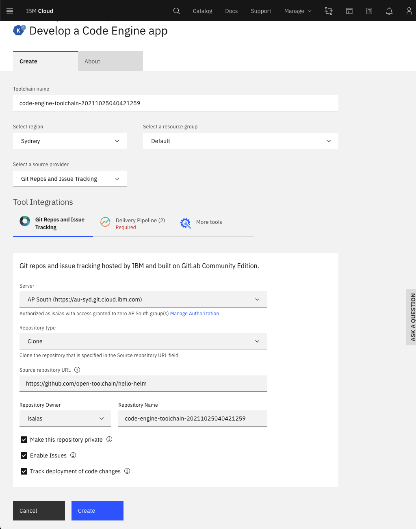The height and width of the screenshot is (529, 416).
Task: Click the Git Repos and Issue Tracking icon
Action: point(25,221)
